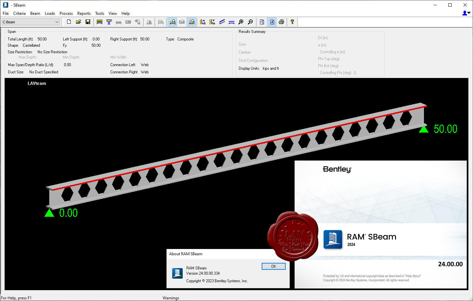This screenshot has width=473, height=301.
Task: Open the Process menu
Action: click(66, 13)
